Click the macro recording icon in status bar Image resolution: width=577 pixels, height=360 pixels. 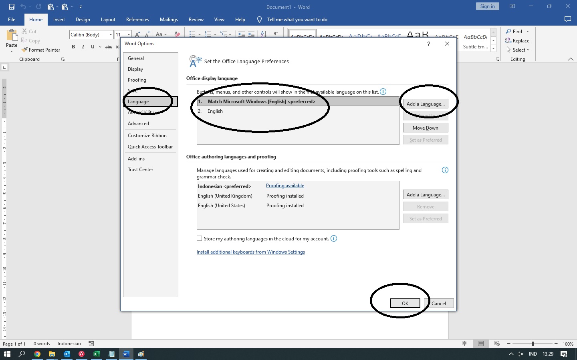point(91,344)
